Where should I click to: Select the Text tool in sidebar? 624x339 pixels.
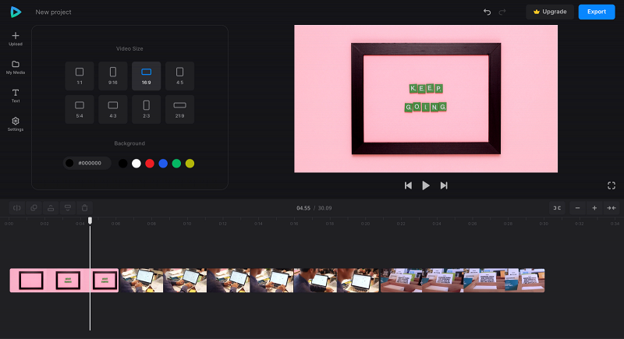pos(16,96)
